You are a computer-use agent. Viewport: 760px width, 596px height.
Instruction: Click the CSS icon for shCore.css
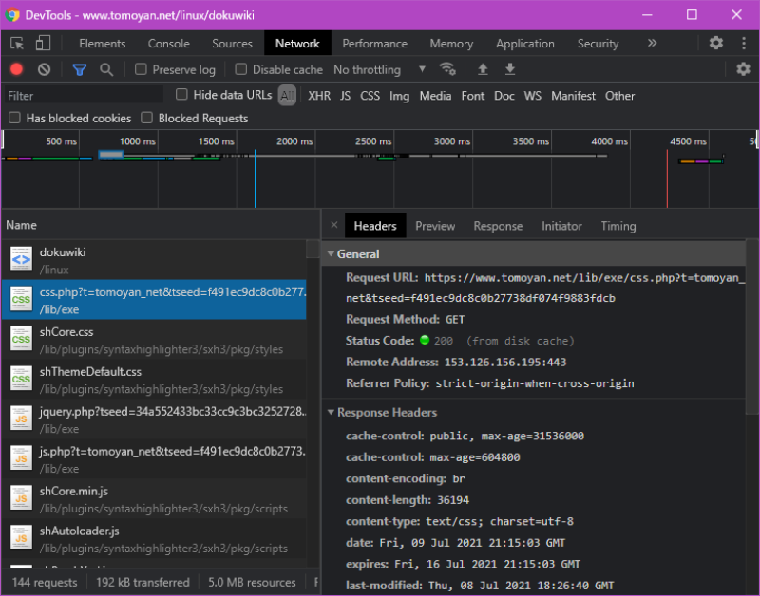click(21, 340)
